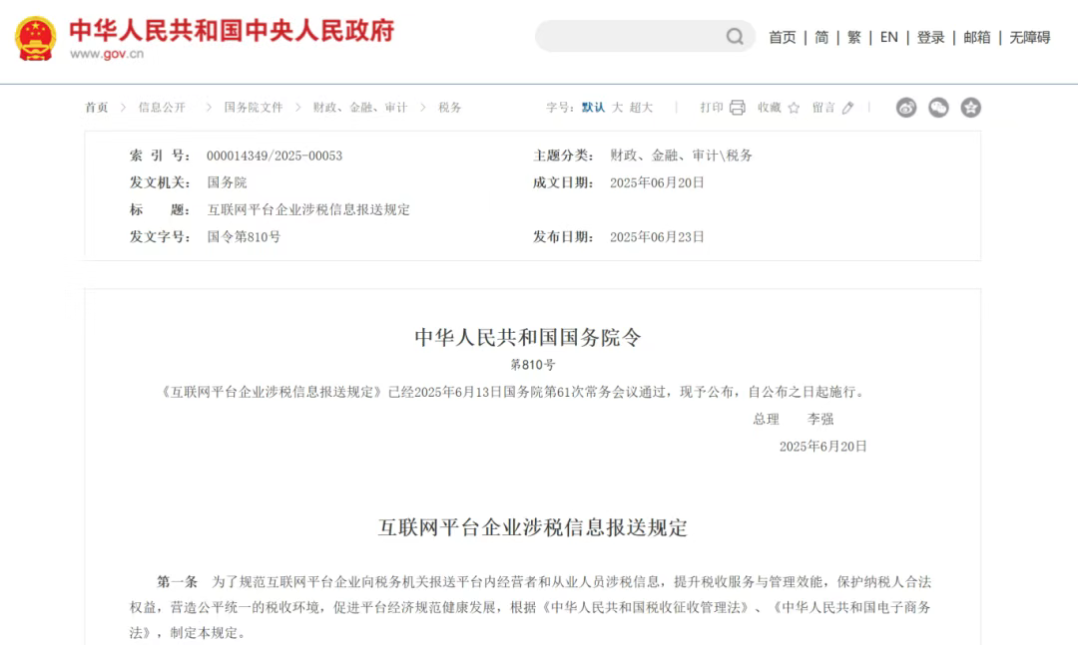Select 大 font size option
The width and height of the screenshot is (1078, 645).
[x=618, y=108]
